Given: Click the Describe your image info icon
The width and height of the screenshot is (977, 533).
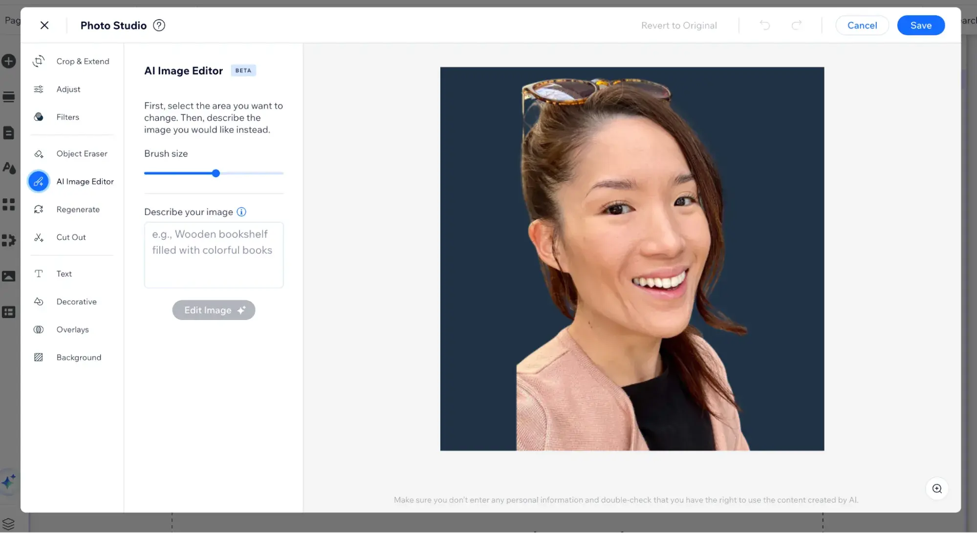Looking at the screenshot, I should click(x=241, y=212).
